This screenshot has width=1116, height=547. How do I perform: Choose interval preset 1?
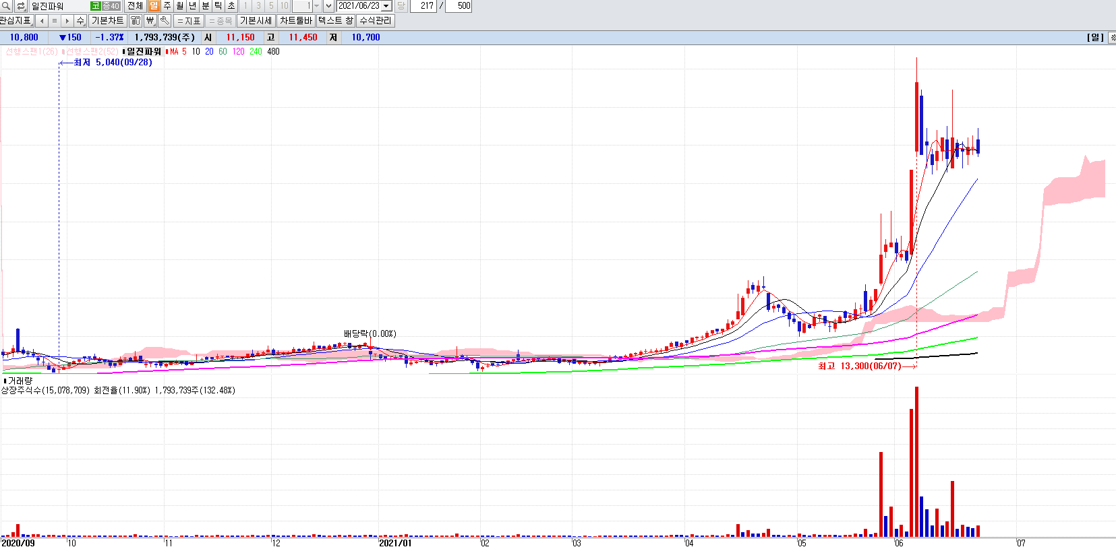pos(245,6)
